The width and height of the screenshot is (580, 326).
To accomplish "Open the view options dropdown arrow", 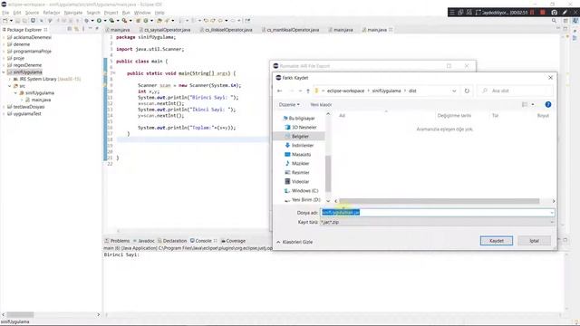I will click(533, 105).
